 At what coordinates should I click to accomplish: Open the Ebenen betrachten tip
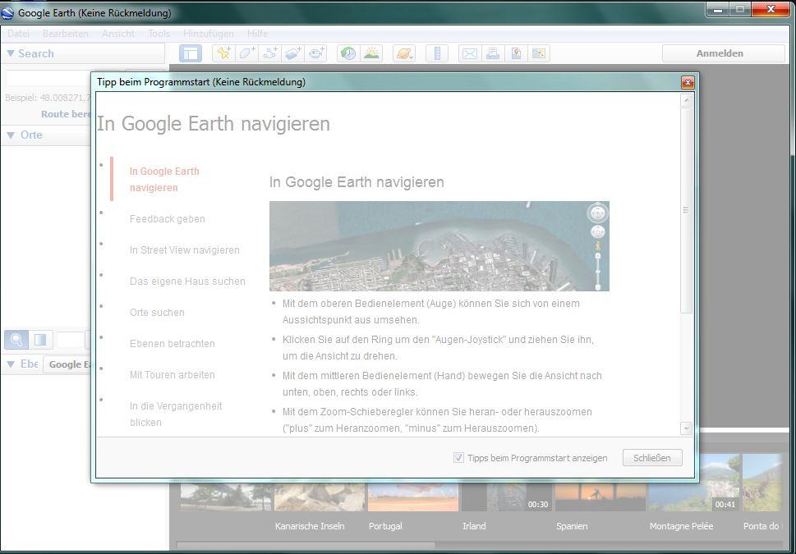pos(173,344)
